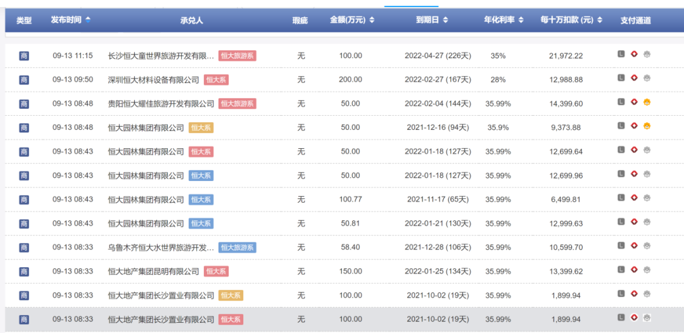Click the orange lion icon in 9,373.88 row
The width and height of the screenshot is (684, 333).
(x=647, y=126)
